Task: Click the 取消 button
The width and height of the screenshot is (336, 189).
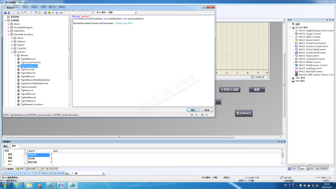Action: point(207,110)
